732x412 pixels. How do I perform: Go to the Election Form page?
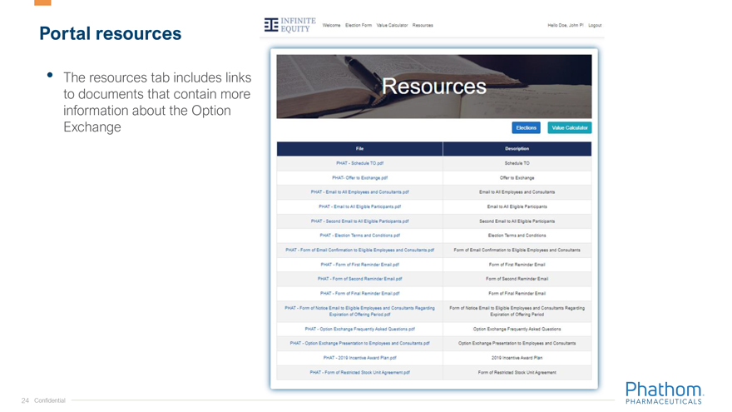[359, 25]
